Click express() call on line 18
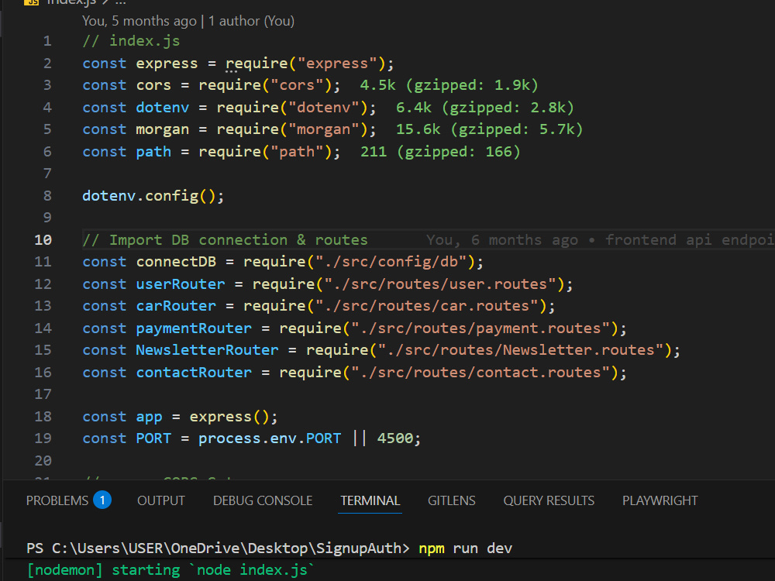This screenshot has height=581, width=775. (229, 417)
